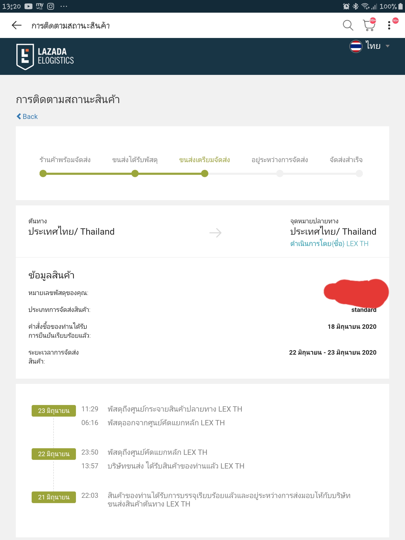Screen dimensions: 405x540
Task: Click the 11:29 destination hub tracking entry
Action: point(162,409)
